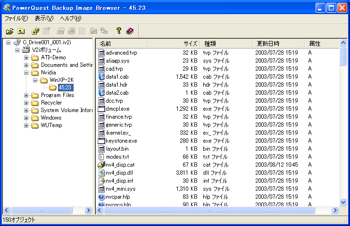Screen dimensions: 350x226
Task: Sort by the サイズ column header
Action: 174,44
